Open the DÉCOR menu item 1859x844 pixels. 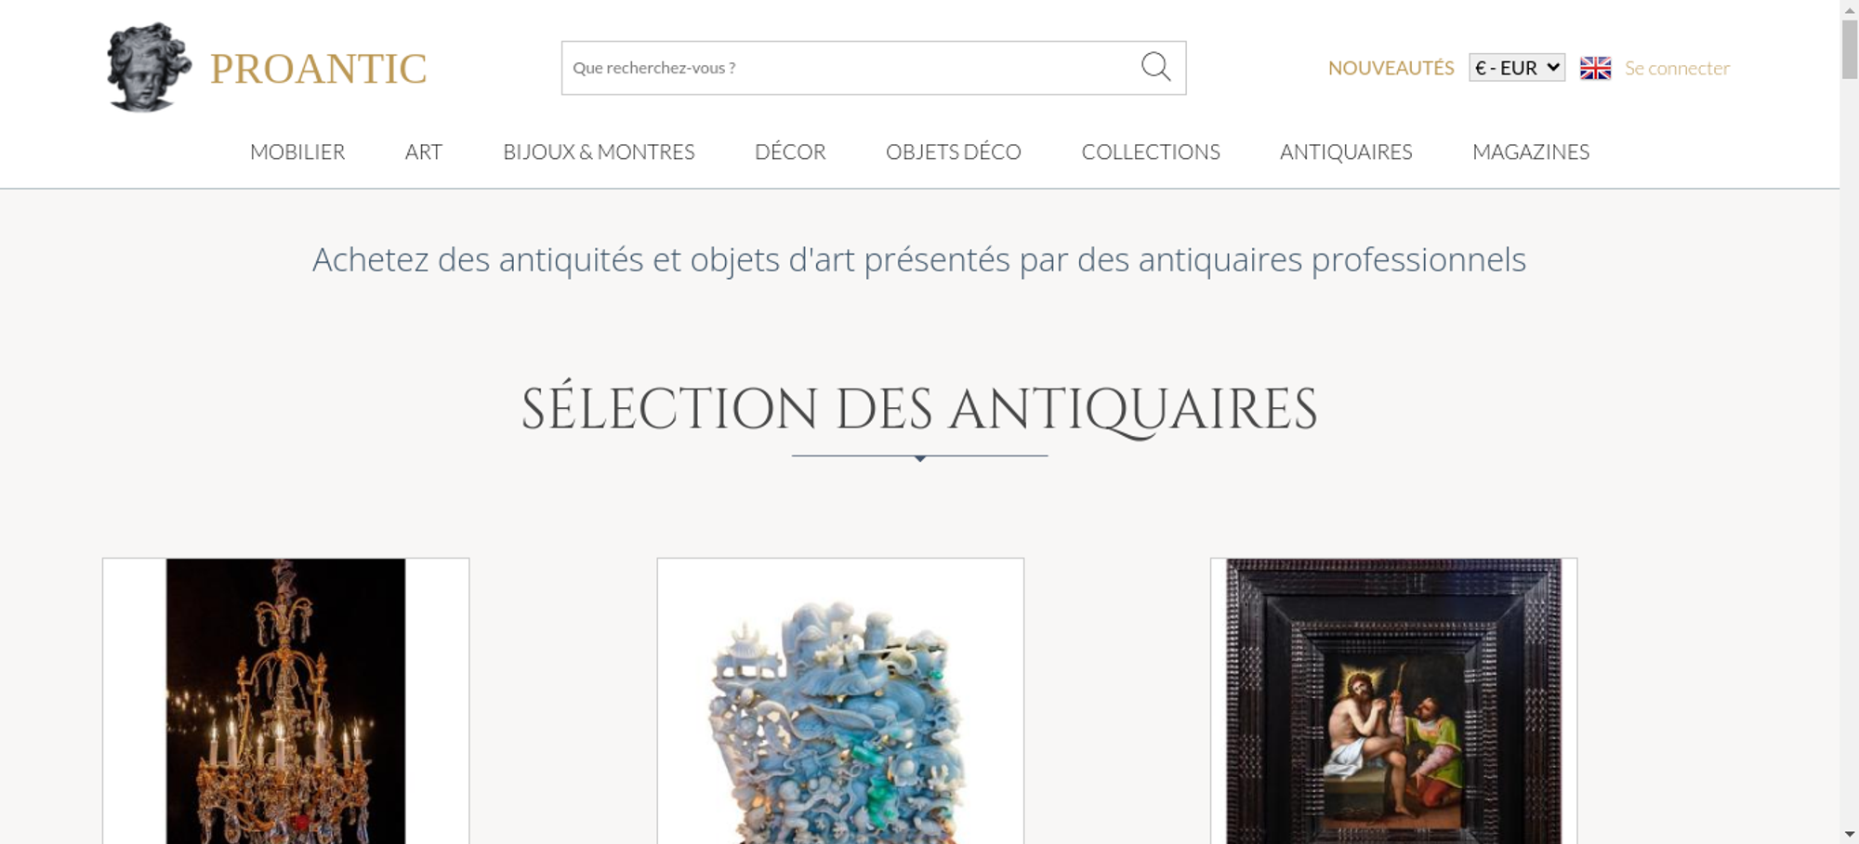[790, 152]
